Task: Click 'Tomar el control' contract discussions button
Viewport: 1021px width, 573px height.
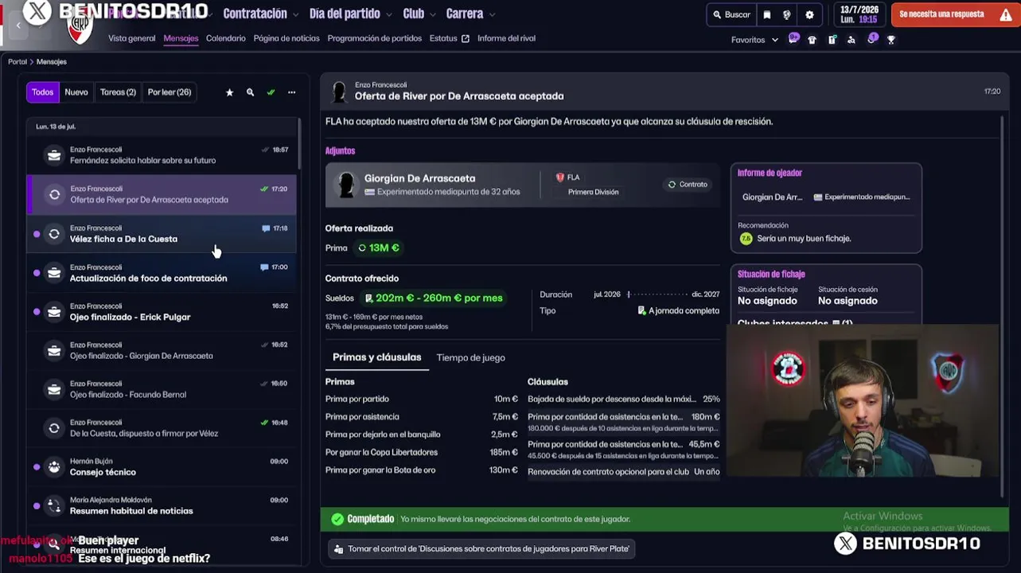Action: [x=483, y=548]
